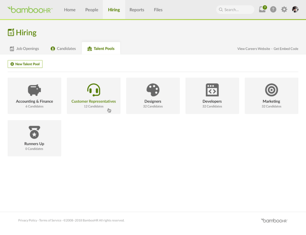Click the Hiring page heading text
Viewport: 306px width, 235px height.
tap(26, 33)
